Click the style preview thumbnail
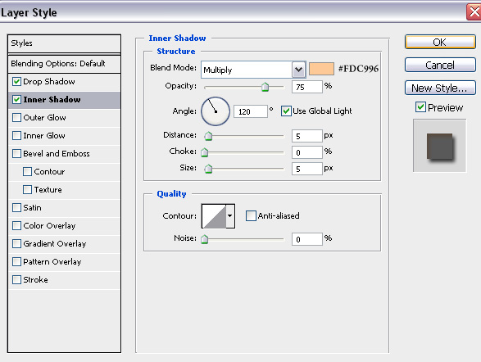 (439, 146)
